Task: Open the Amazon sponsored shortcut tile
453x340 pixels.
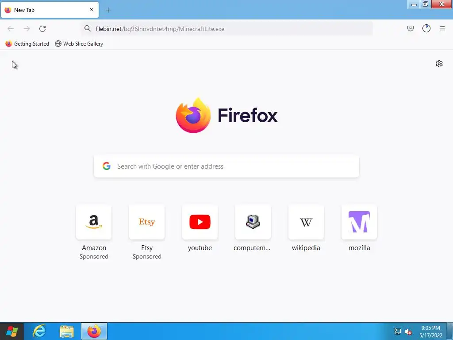Action: click(x=94, y=222)
